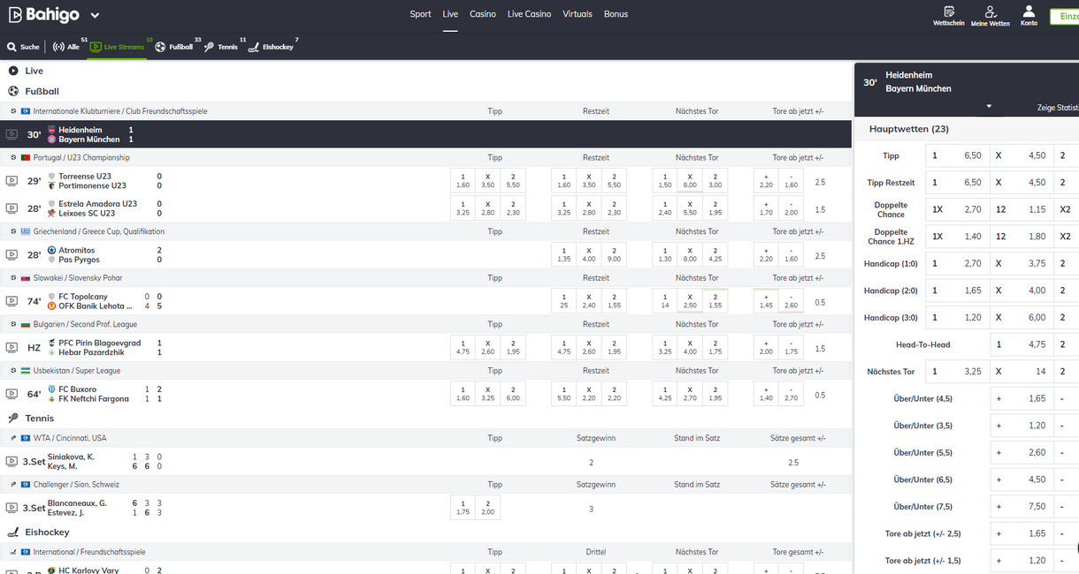Open the Sport section
The height and width of the screenshot is (574, 1079).
tap(420, 14)
